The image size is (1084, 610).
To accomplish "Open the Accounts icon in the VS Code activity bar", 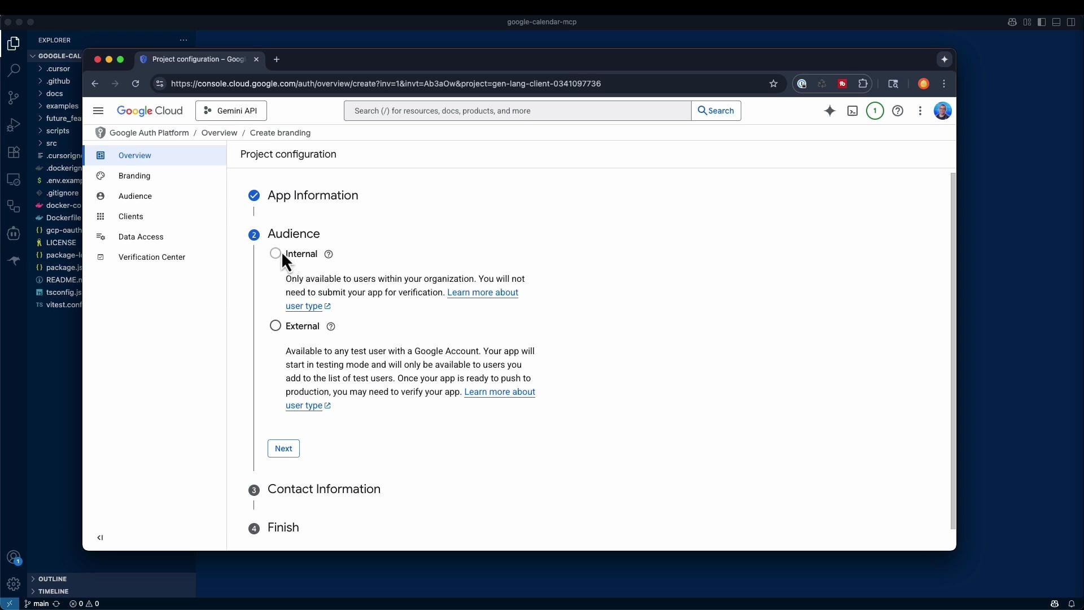I will click(x=14, y=557).
